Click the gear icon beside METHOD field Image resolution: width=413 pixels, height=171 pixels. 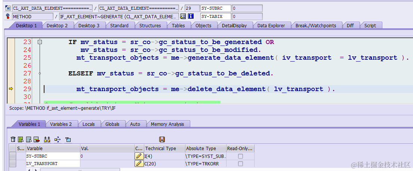click(x=7, y=16)
